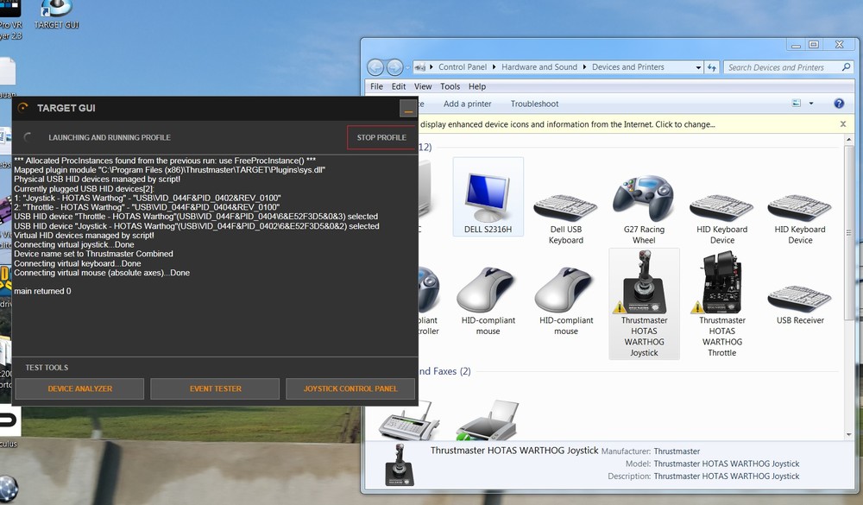Screen dimensions: 863x505
Task: Open the Help question mark icon
Action: click(x=839, y=104)
